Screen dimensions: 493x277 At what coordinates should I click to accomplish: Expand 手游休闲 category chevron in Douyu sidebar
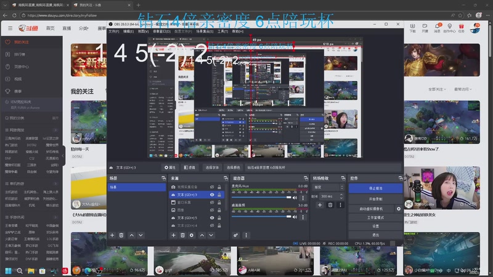(x=55, y=217)
